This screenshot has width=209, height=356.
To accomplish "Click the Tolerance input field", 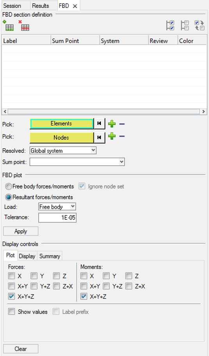I will pos(57,217).
